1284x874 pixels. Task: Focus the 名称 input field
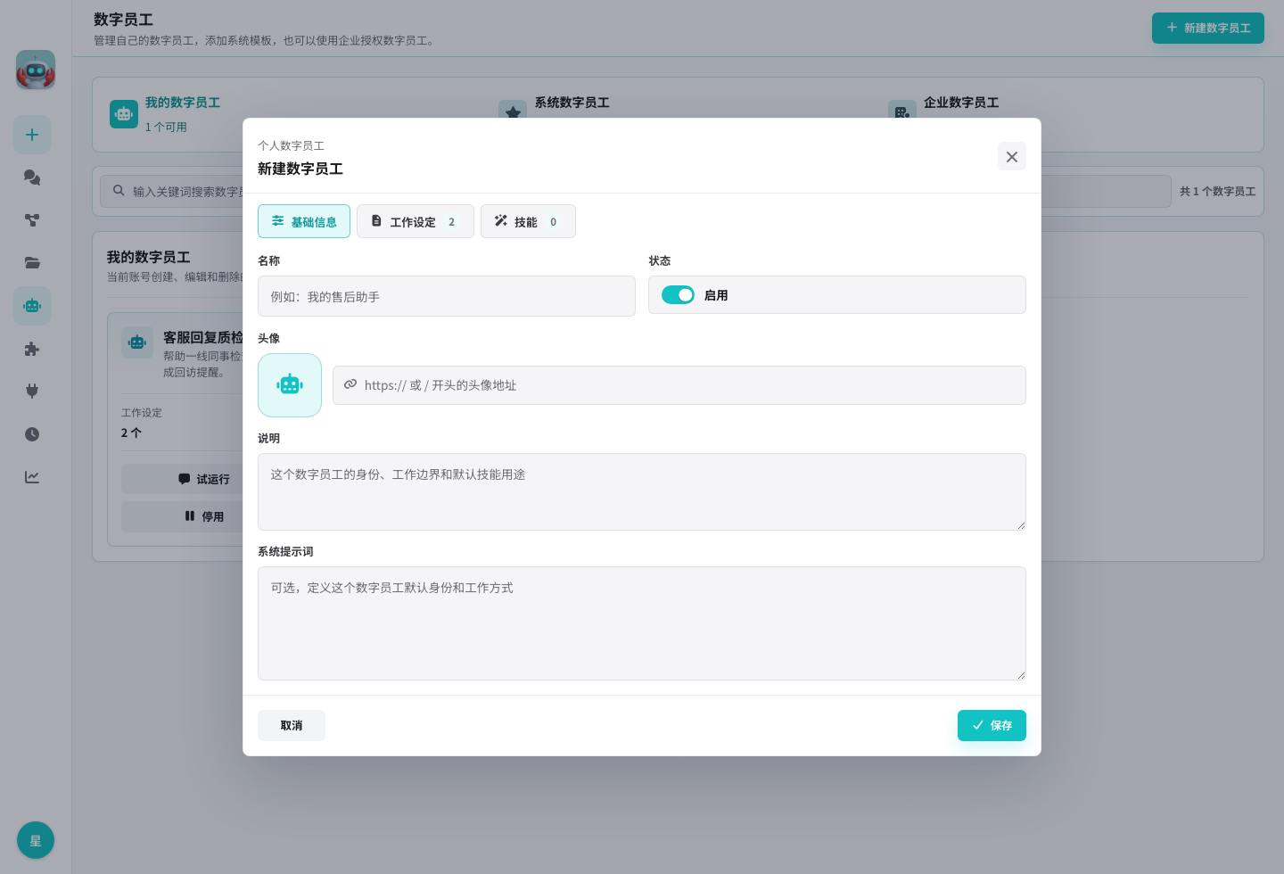pyautogui.click(x=447, y=296)
